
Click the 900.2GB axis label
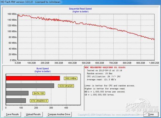[141, 63]
